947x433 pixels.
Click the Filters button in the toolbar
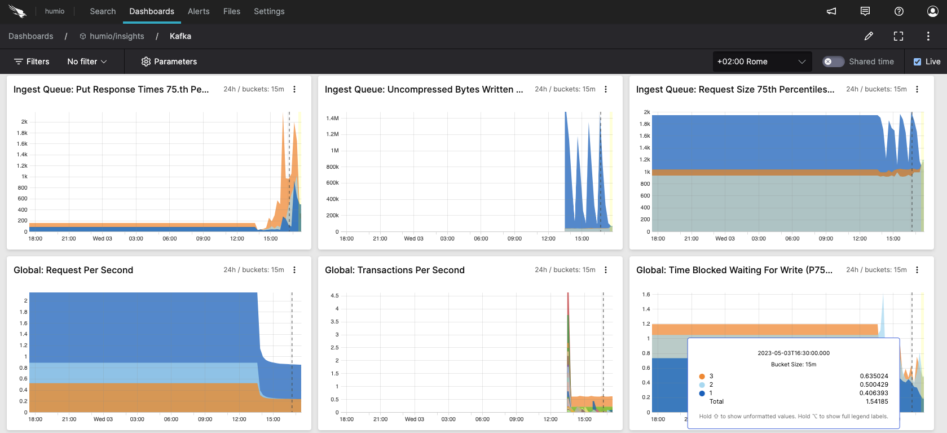click(32, 62)
